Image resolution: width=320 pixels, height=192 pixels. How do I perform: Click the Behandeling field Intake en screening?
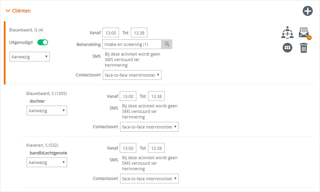pos(132,44)
